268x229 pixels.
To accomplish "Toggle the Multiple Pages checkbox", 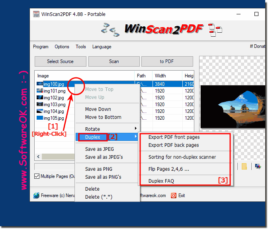I will [37, 176].
